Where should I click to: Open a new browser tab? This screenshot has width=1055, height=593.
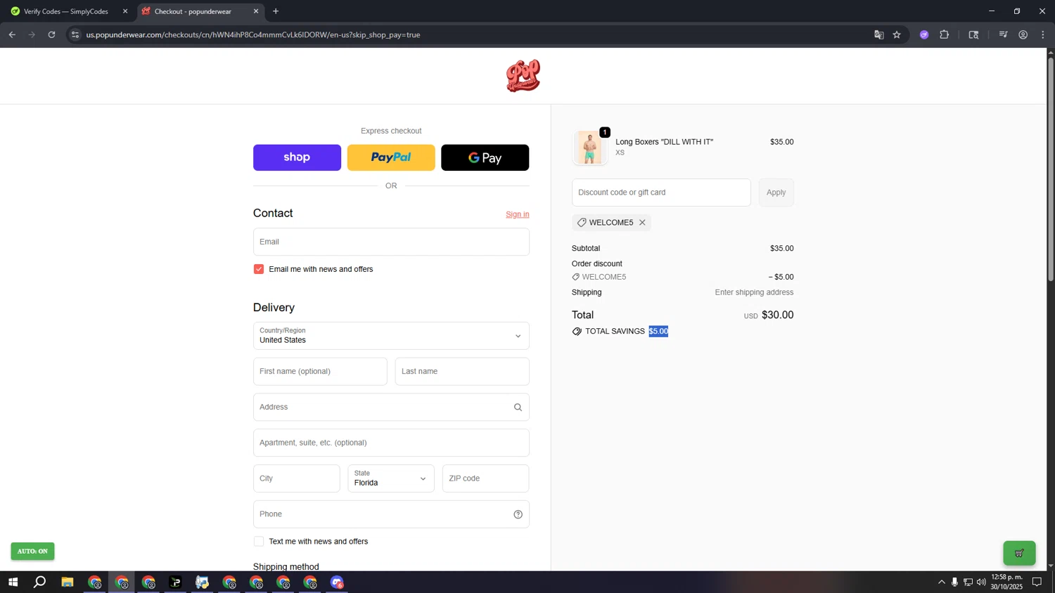276,11
